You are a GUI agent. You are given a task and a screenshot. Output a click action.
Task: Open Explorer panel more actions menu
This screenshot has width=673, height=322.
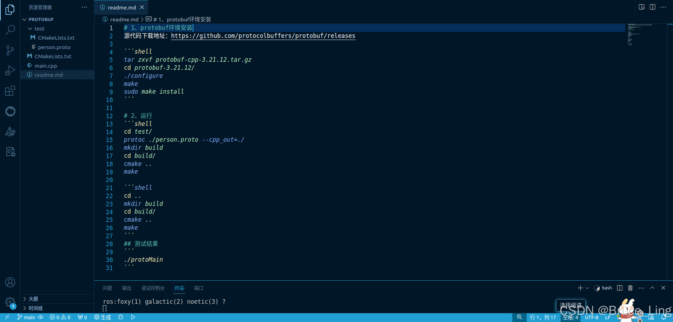[x=84, y=7]
